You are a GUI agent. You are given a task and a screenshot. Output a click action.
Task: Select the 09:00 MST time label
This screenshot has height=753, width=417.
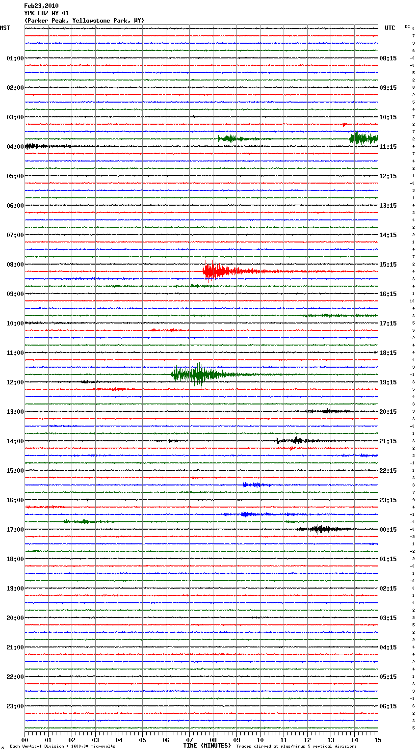(15, 294)
